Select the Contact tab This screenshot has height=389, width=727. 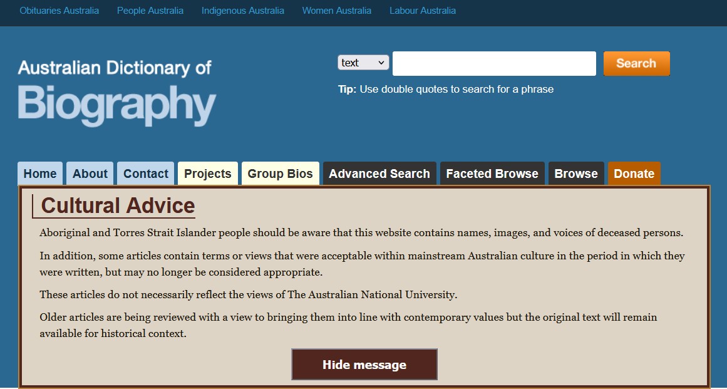[146, 174]
